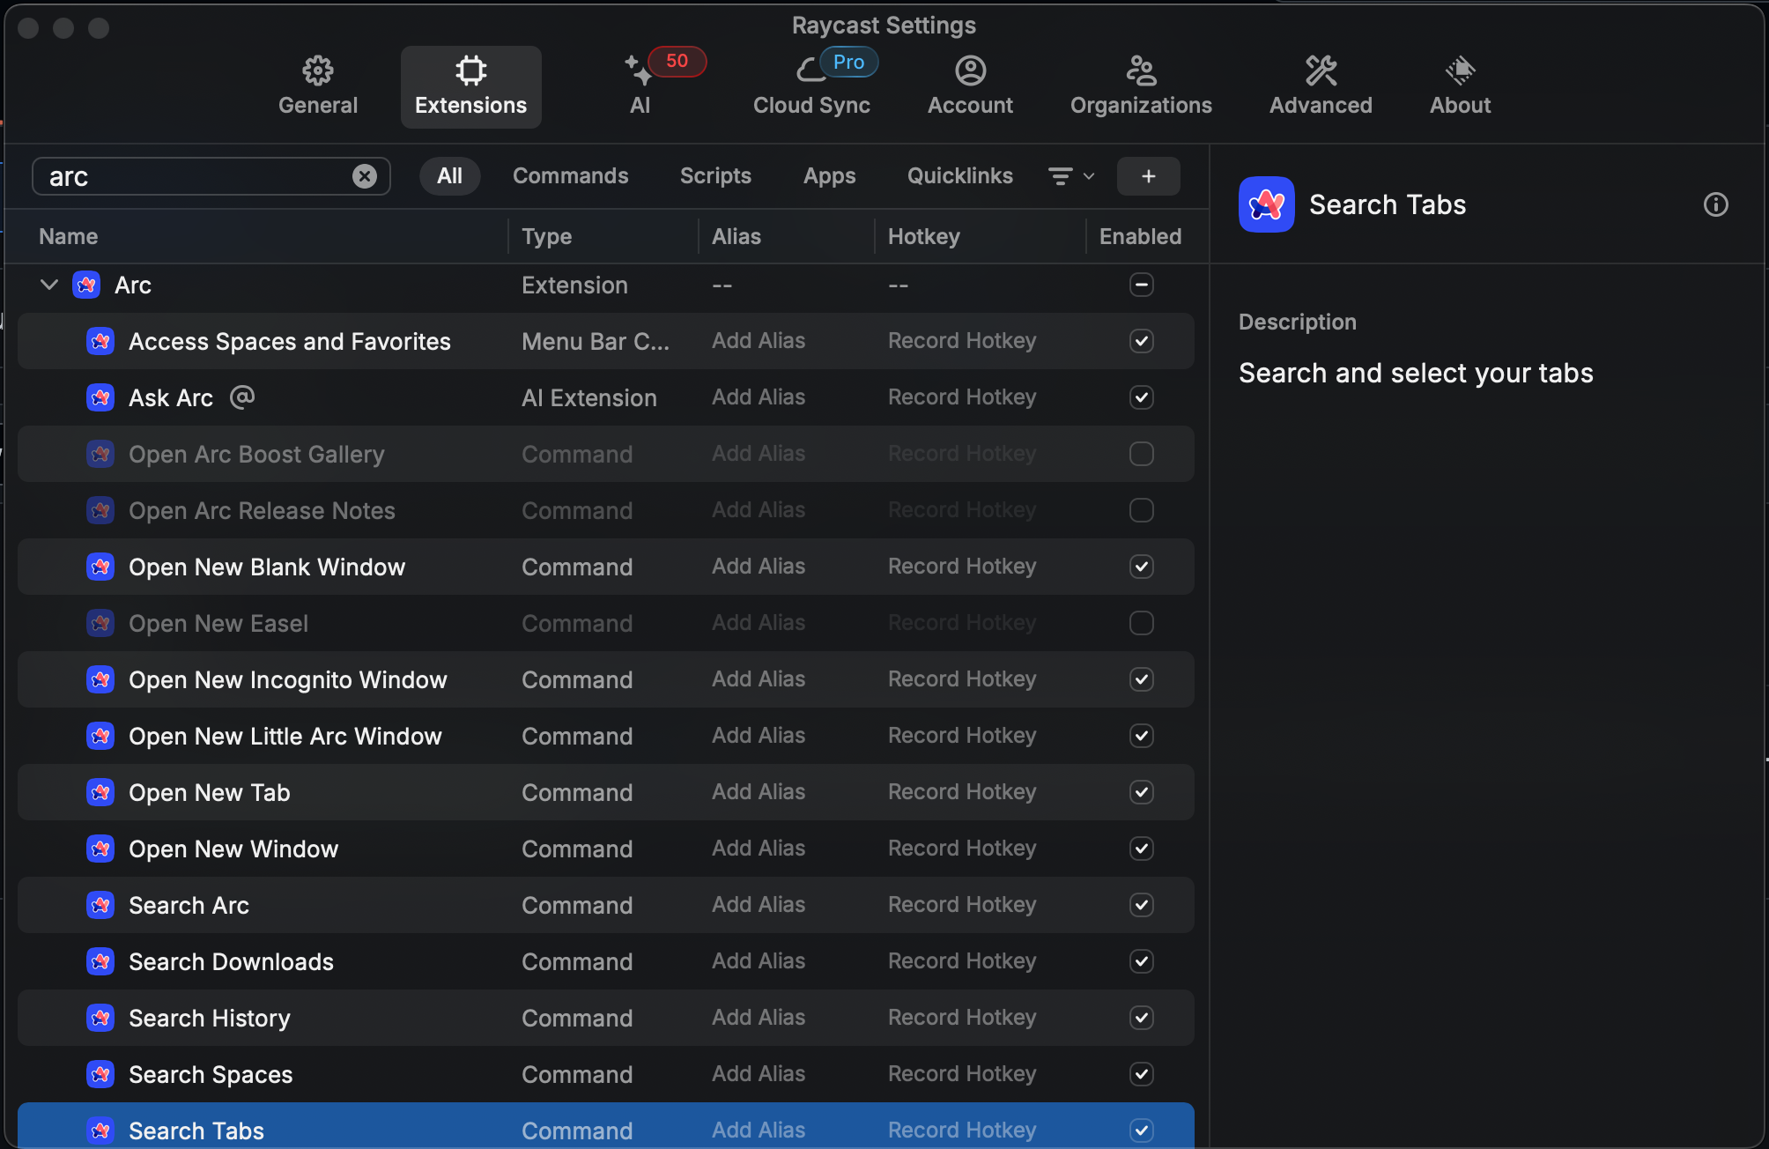Switch to the Extensions tab
The width and height of the screenshot is (1769, 1149).
pos(471,86)
